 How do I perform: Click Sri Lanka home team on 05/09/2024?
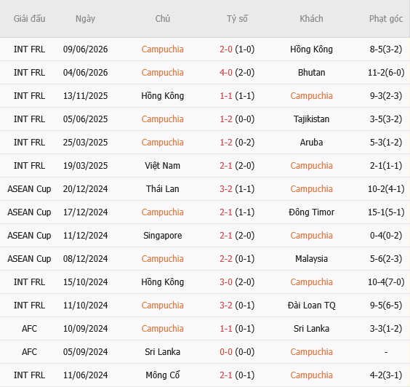162,352
